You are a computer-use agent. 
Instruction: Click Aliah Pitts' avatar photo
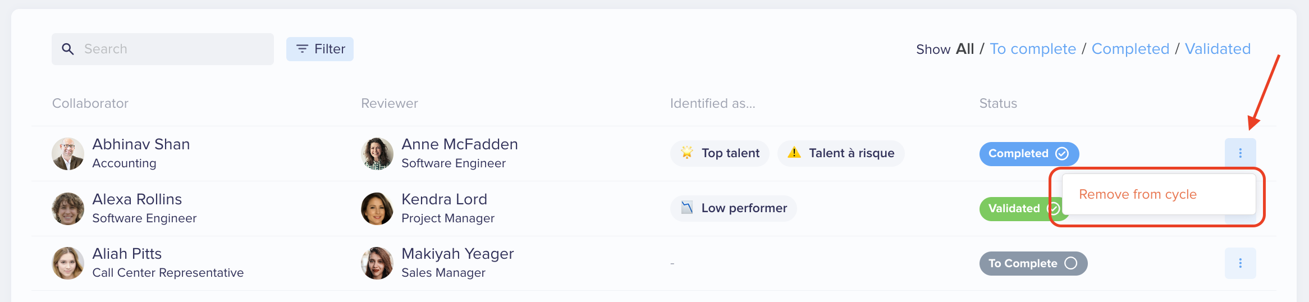tap(68, 263)
